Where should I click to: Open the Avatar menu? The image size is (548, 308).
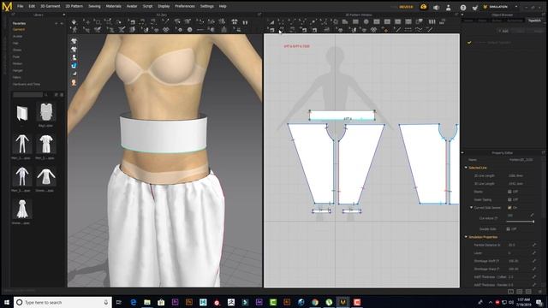point(132,6)
